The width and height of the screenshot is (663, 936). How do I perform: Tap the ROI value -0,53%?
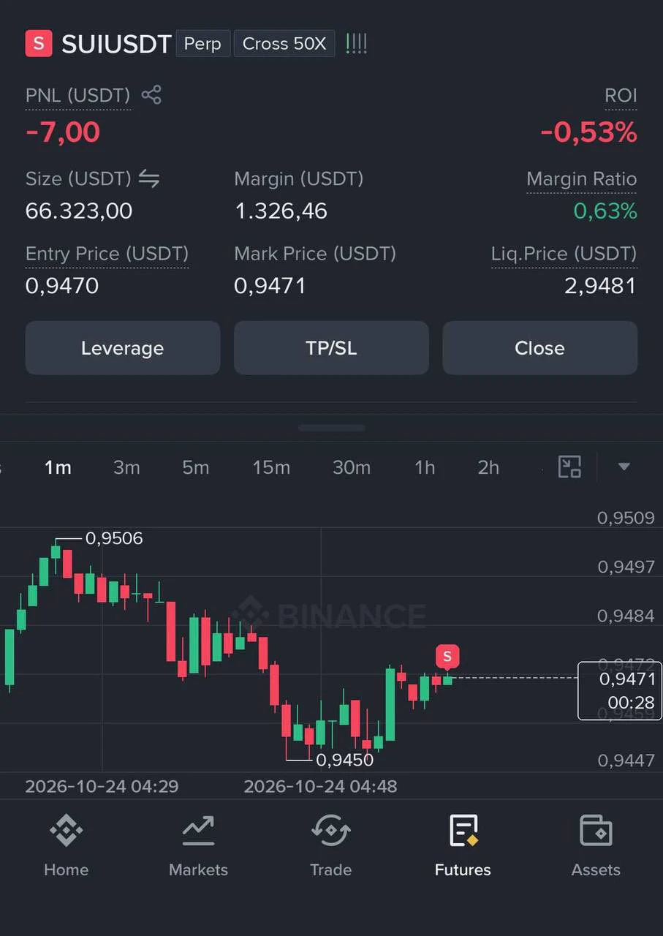click(x=588, y=132)
